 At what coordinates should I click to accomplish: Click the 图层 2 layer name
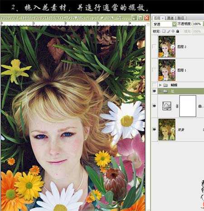182,47
